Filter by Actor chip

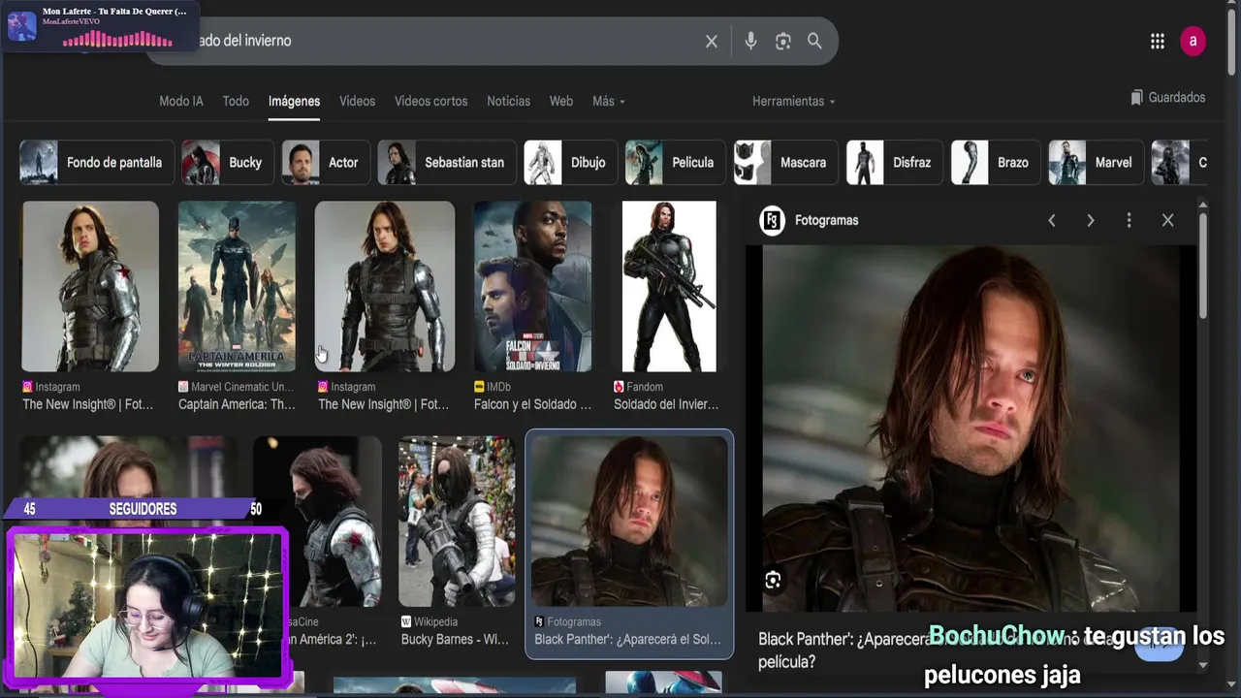(325, 162)
